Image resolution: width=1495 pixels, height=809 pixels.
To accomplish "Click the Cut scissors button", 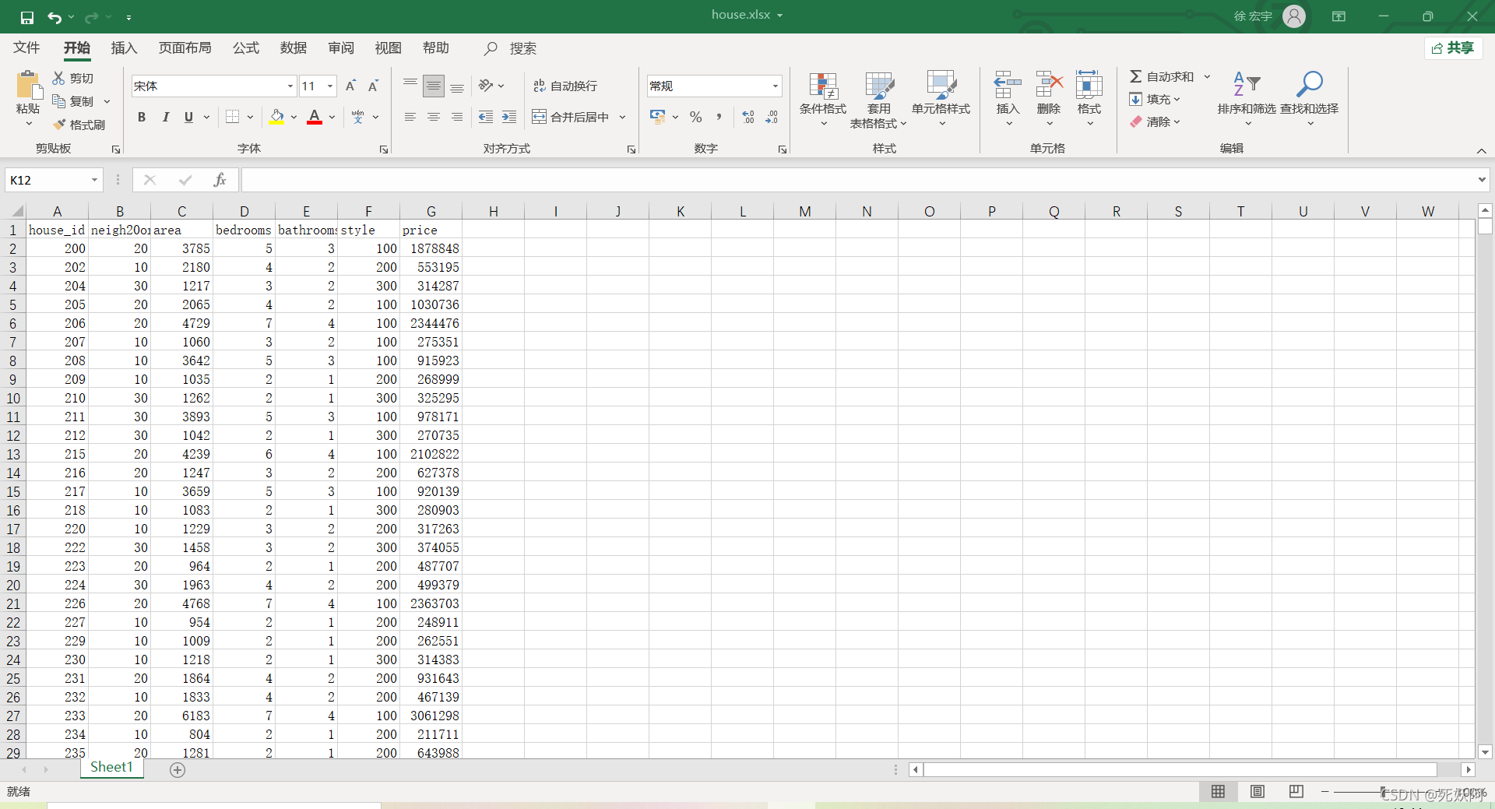I will [72, 78].
